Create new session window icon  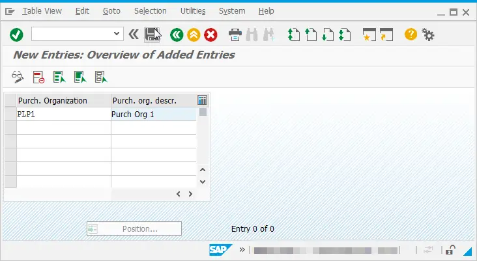pyautogui.click(x=369, y=34)
